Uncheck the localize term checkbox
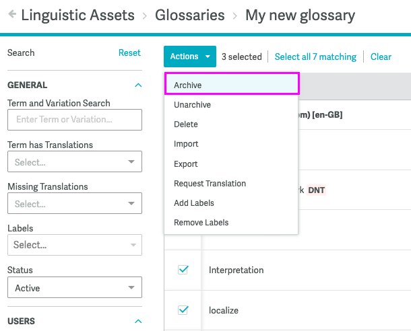Image resolution: width=411 pixels, height=331 pixels. pyautogui.click(x=183, y=310)
